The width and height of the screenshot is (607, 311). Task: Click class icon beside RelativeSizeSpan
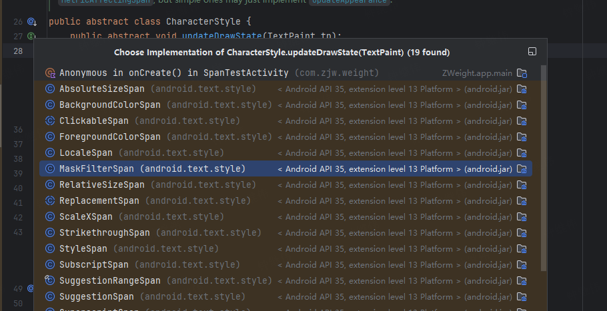pyautogui.click(x=50, y=184)
